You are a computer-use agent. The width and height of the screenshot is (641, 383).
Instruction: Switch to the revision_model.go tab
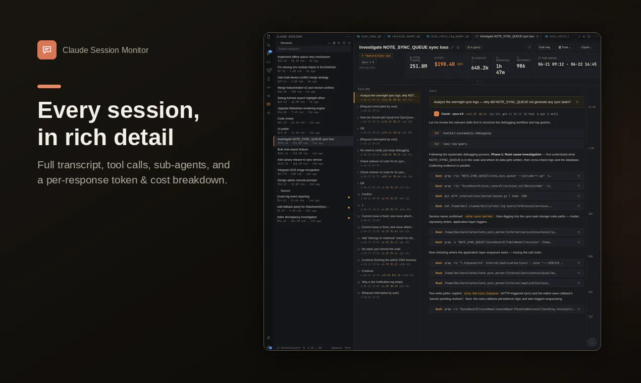(403, 36)
